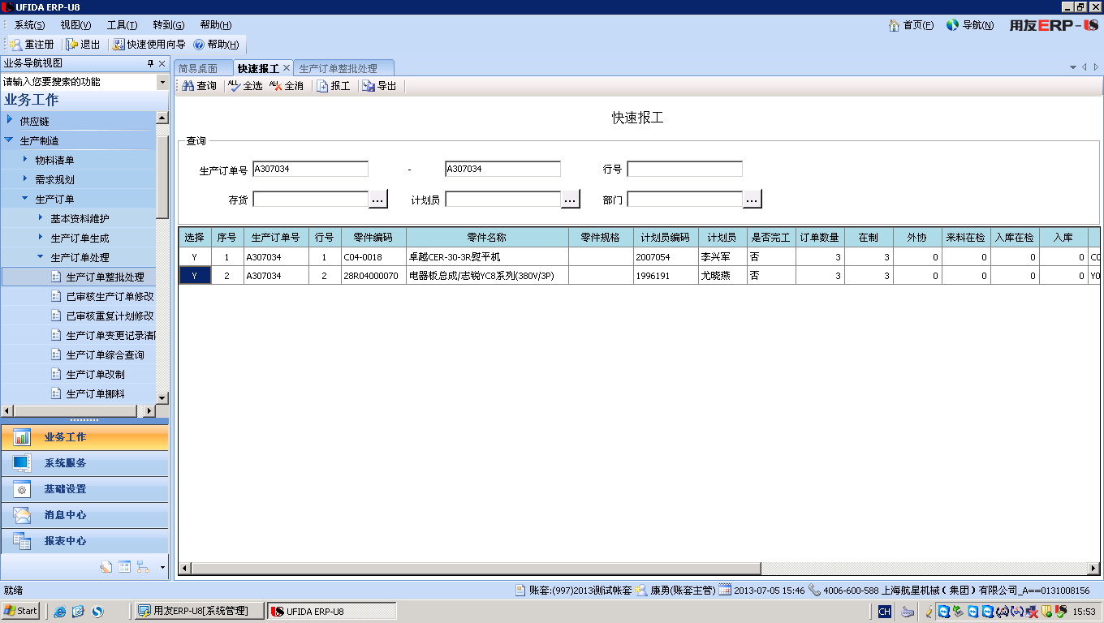
Task: Collapse the 生产制造 tree node
Action: coord(9,140)
